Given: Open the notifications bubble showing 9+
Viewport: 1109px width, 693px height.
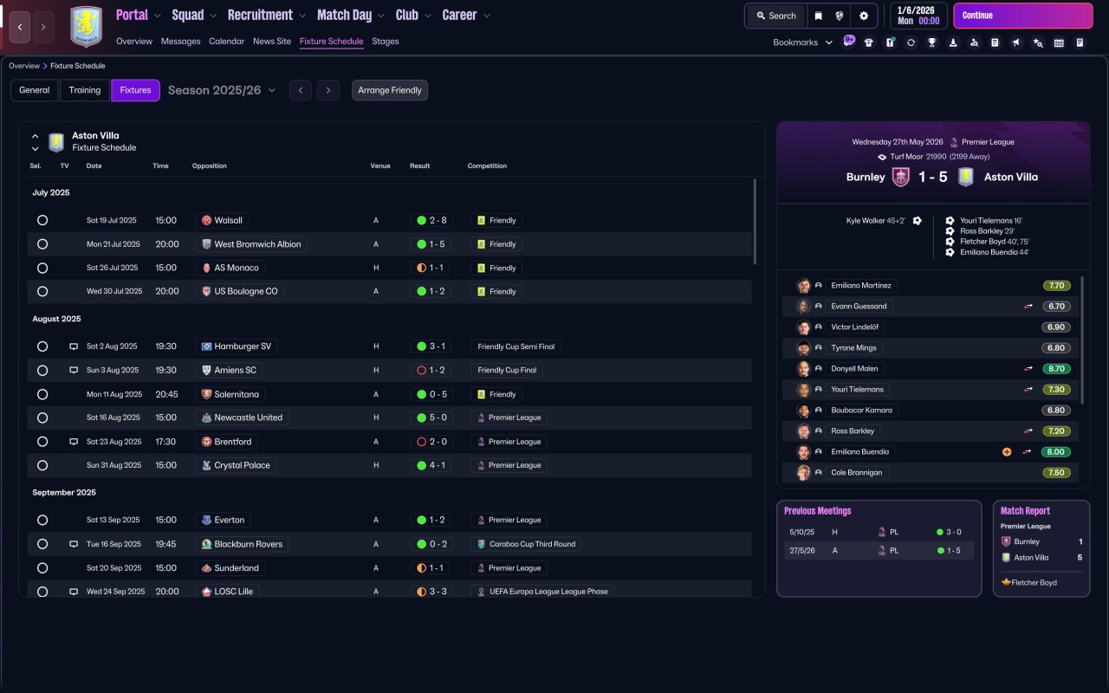Looking at the screenshot, I should point(849,40).
